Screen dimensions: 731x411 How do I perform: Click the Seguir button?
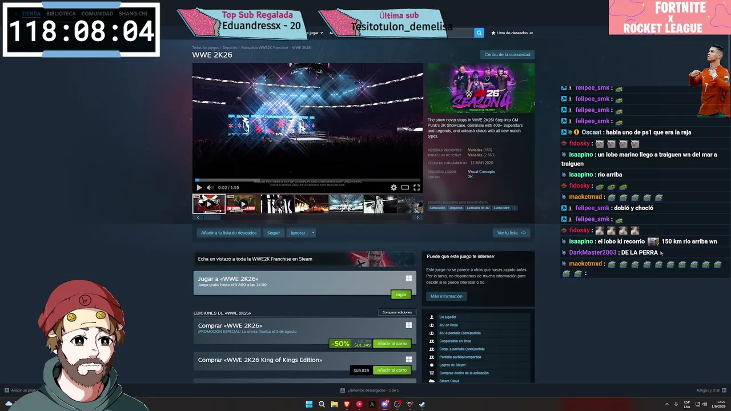(274, 233)
